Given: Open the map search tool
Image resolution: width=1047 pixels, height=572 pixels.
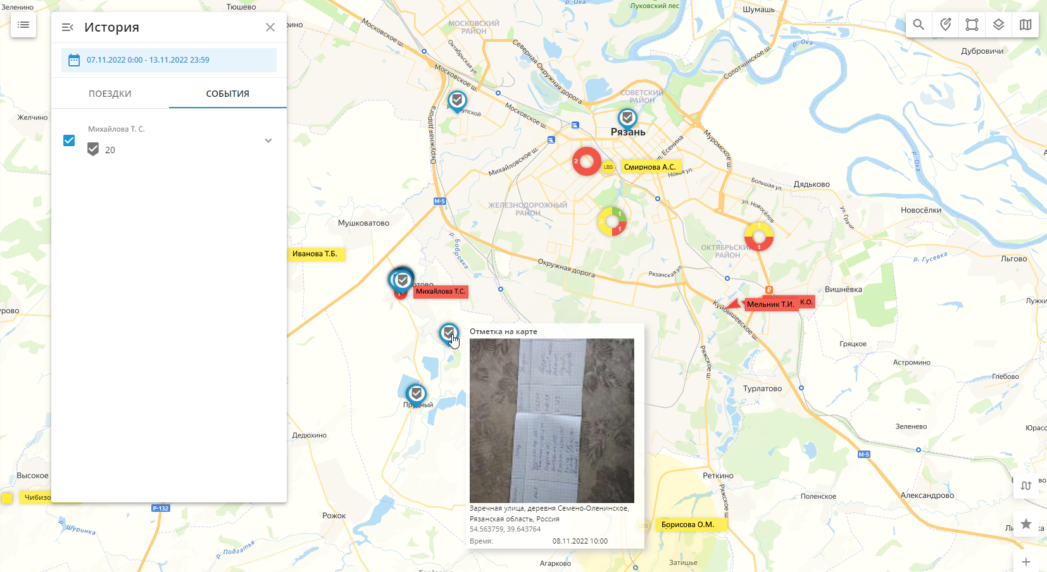Looking at the screenshot, I should tap(918, 25).
